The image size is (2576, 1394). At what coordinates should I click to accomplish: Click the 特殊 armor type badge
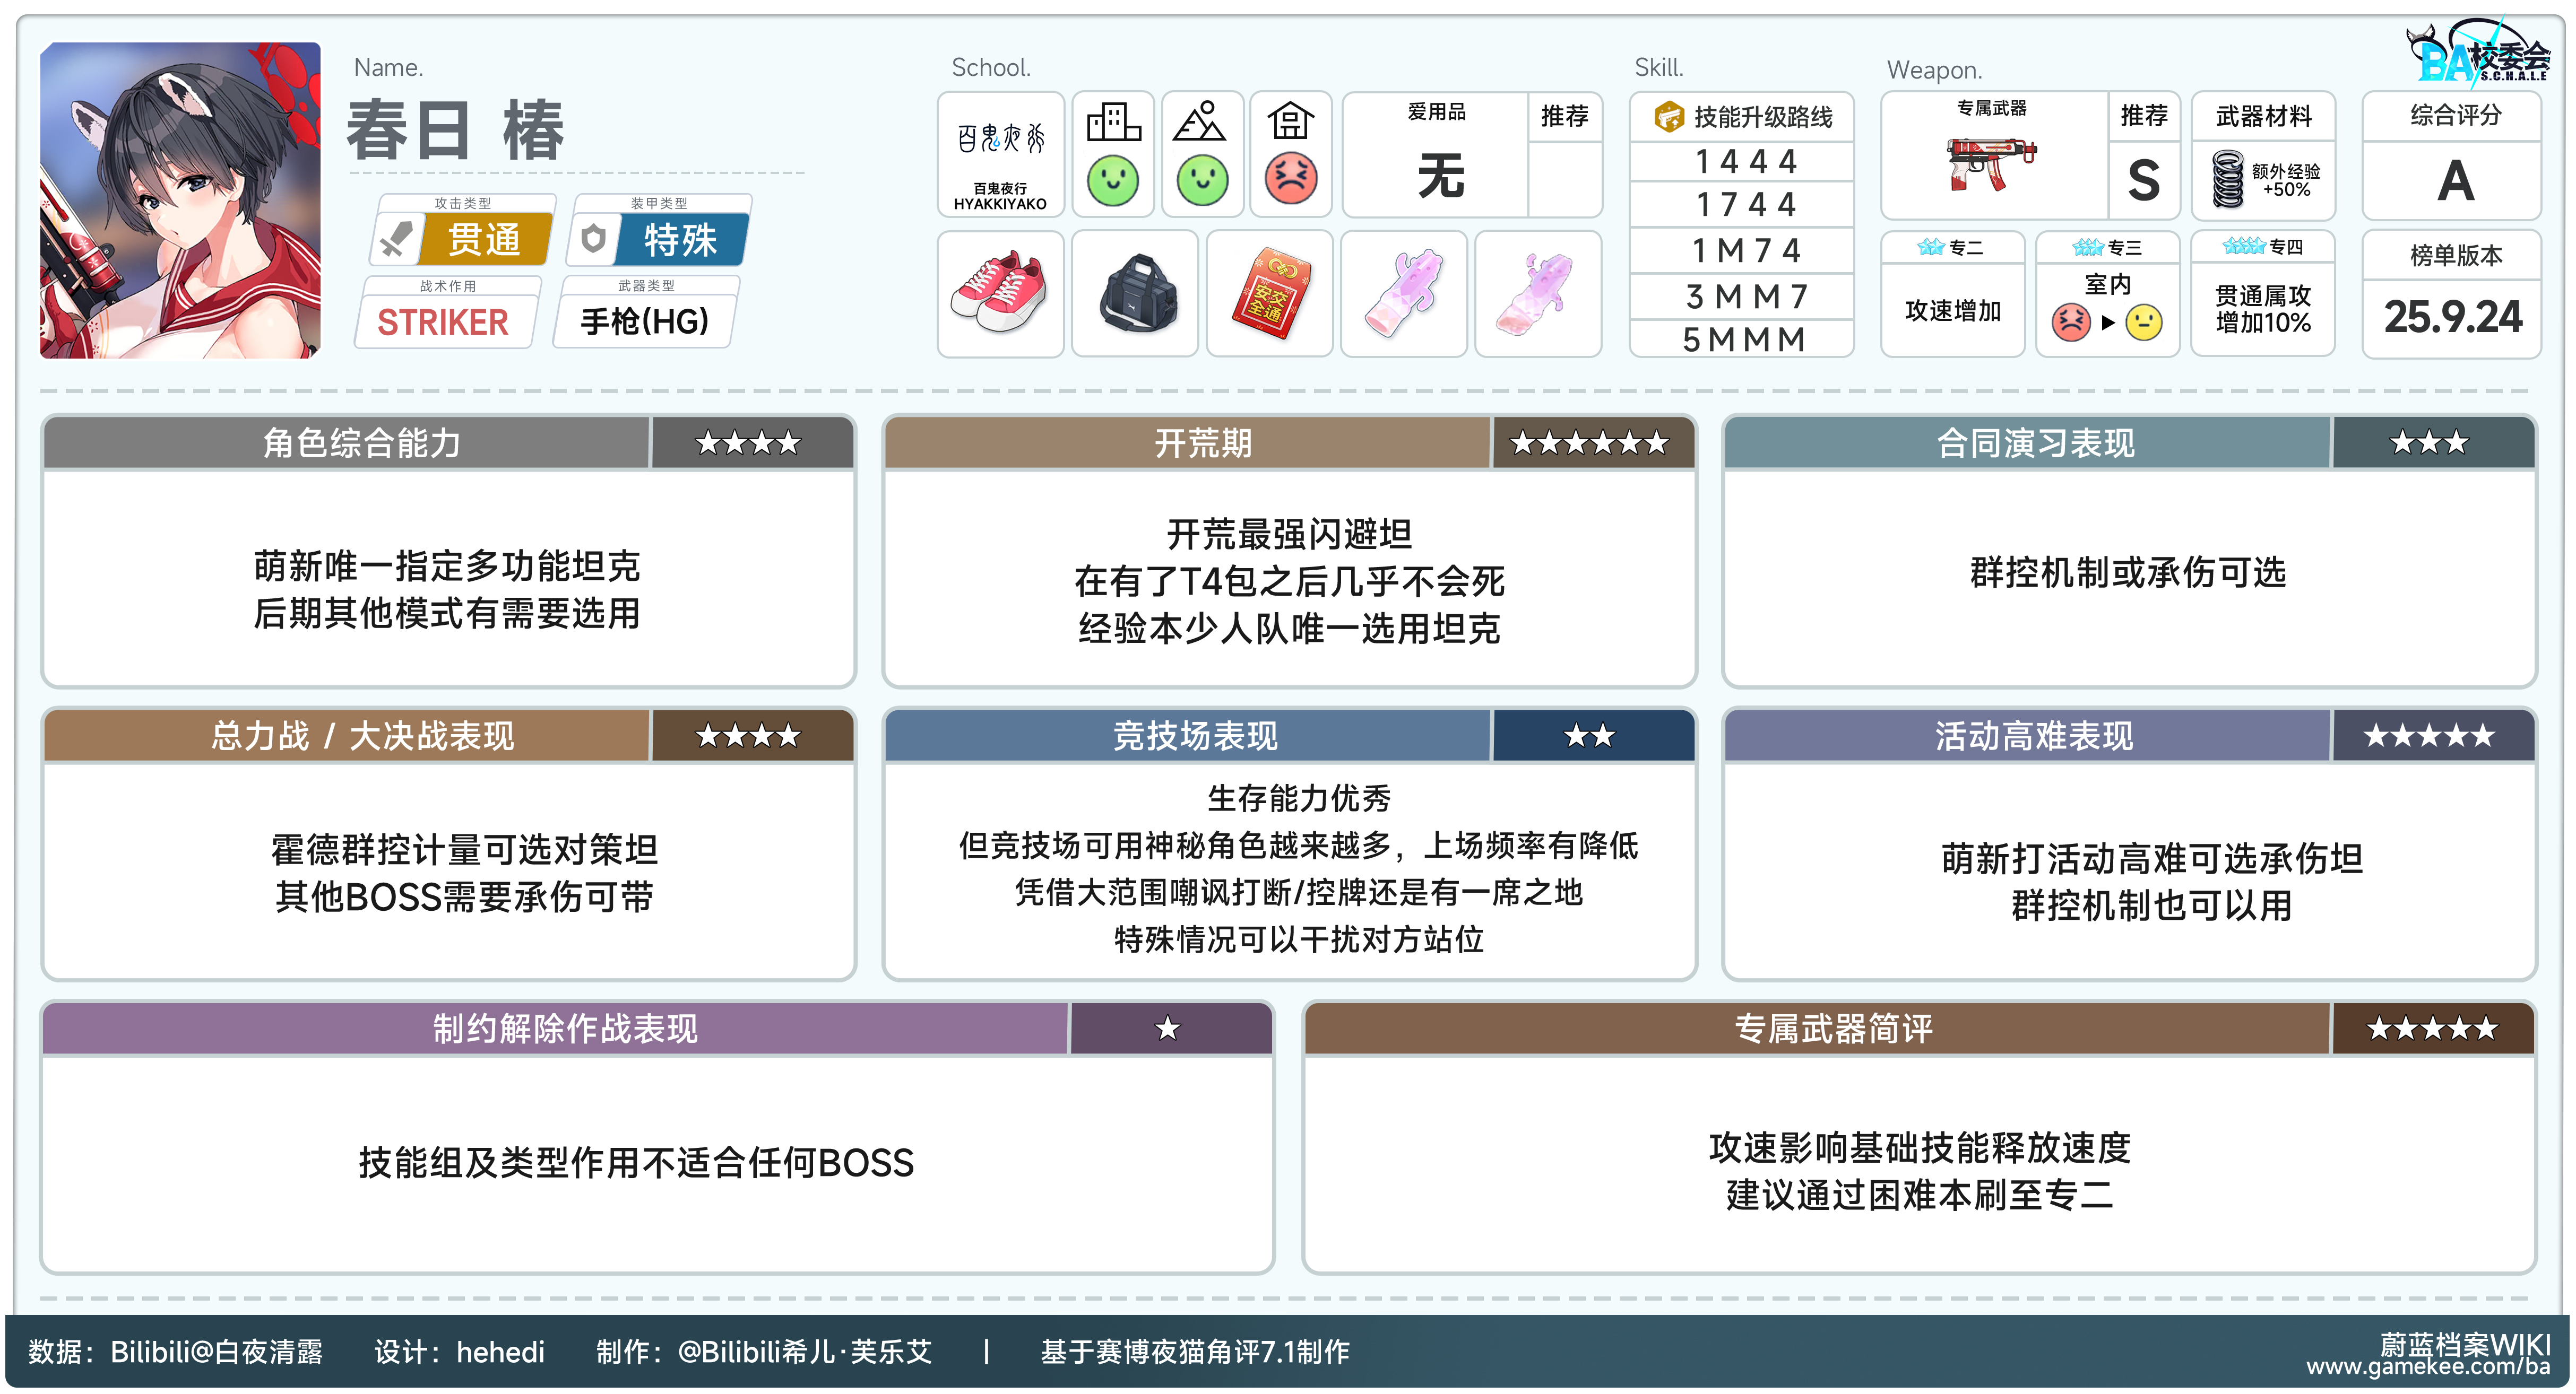[x=680, y=240]
